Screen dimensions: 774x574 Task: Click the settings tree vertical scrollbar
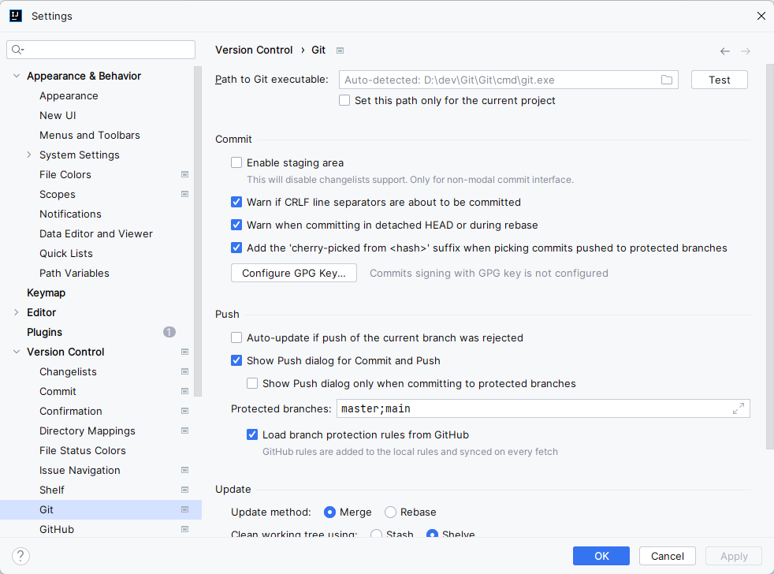pos(198,231)
